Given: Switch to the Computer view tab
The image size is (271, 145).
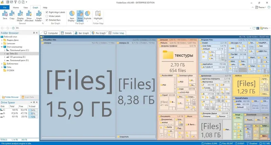Looking at the screenshot, I should (51, 33).
